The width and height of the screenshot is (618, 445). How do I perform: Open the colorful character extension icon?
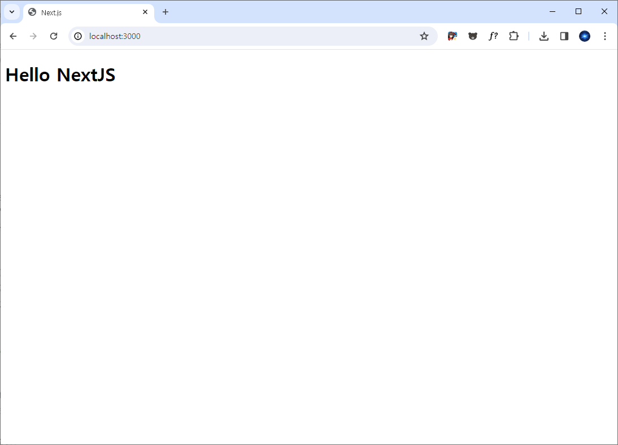click(452, 36)
